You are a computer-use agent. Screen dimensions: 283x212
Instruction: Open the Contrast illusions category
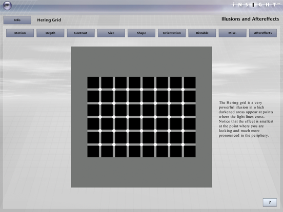[80, 33]
